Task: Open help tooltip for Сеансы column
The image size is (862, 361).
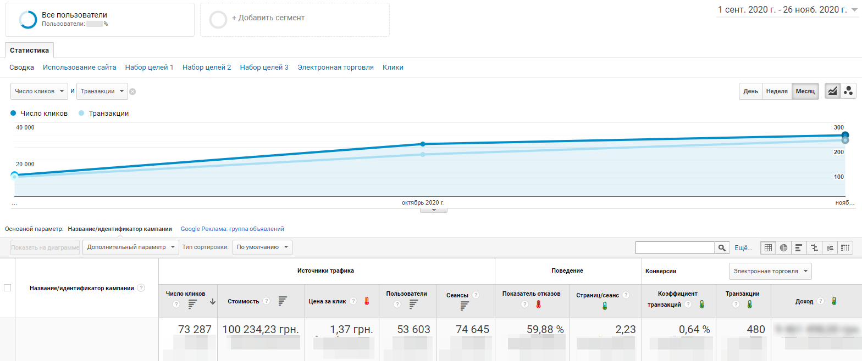Action: pos(476,295)
